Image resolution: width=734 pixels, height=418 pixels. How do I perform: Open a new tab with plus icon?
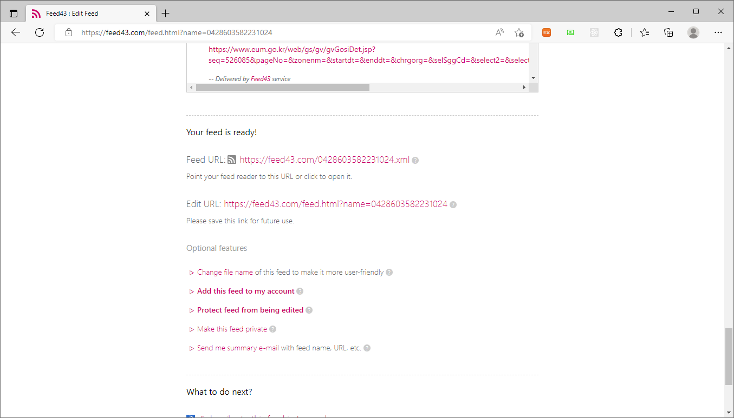point(166,13)
